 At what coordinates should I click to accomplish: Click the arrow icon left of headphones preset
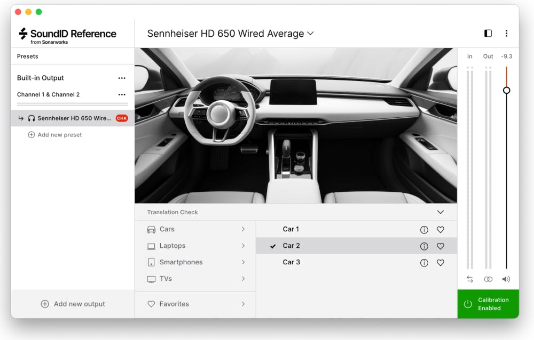21,118
